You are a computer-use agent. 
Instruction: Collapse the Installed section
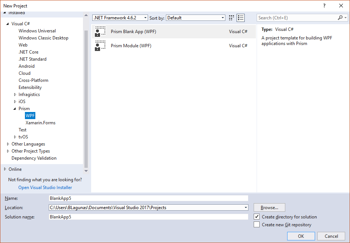click(5, 13)
